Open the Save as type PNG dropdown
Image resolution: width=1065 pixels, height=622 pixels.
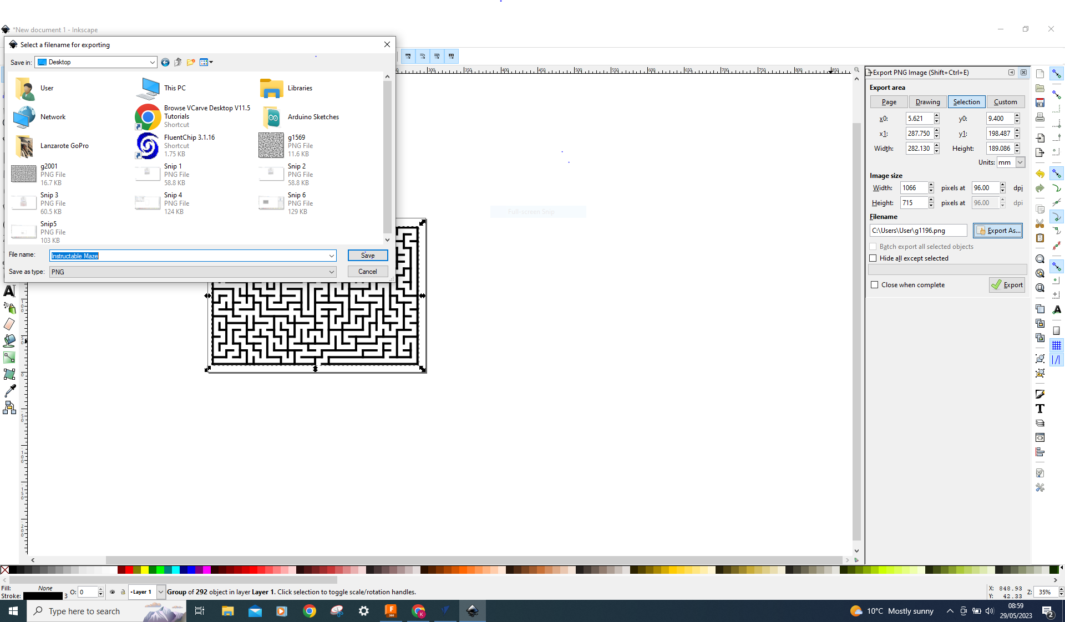331,272
